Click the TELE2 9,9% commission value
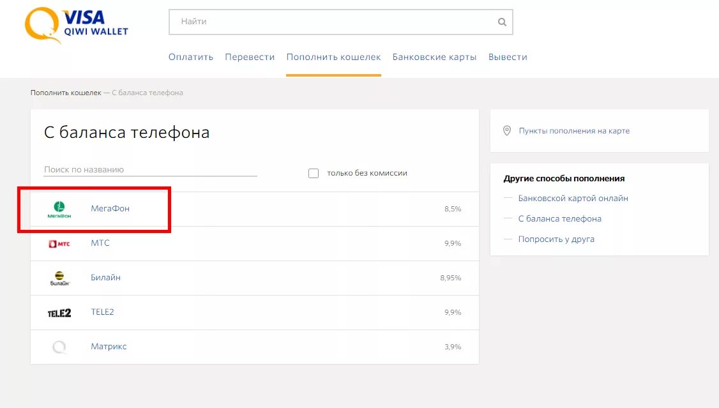 453,312
